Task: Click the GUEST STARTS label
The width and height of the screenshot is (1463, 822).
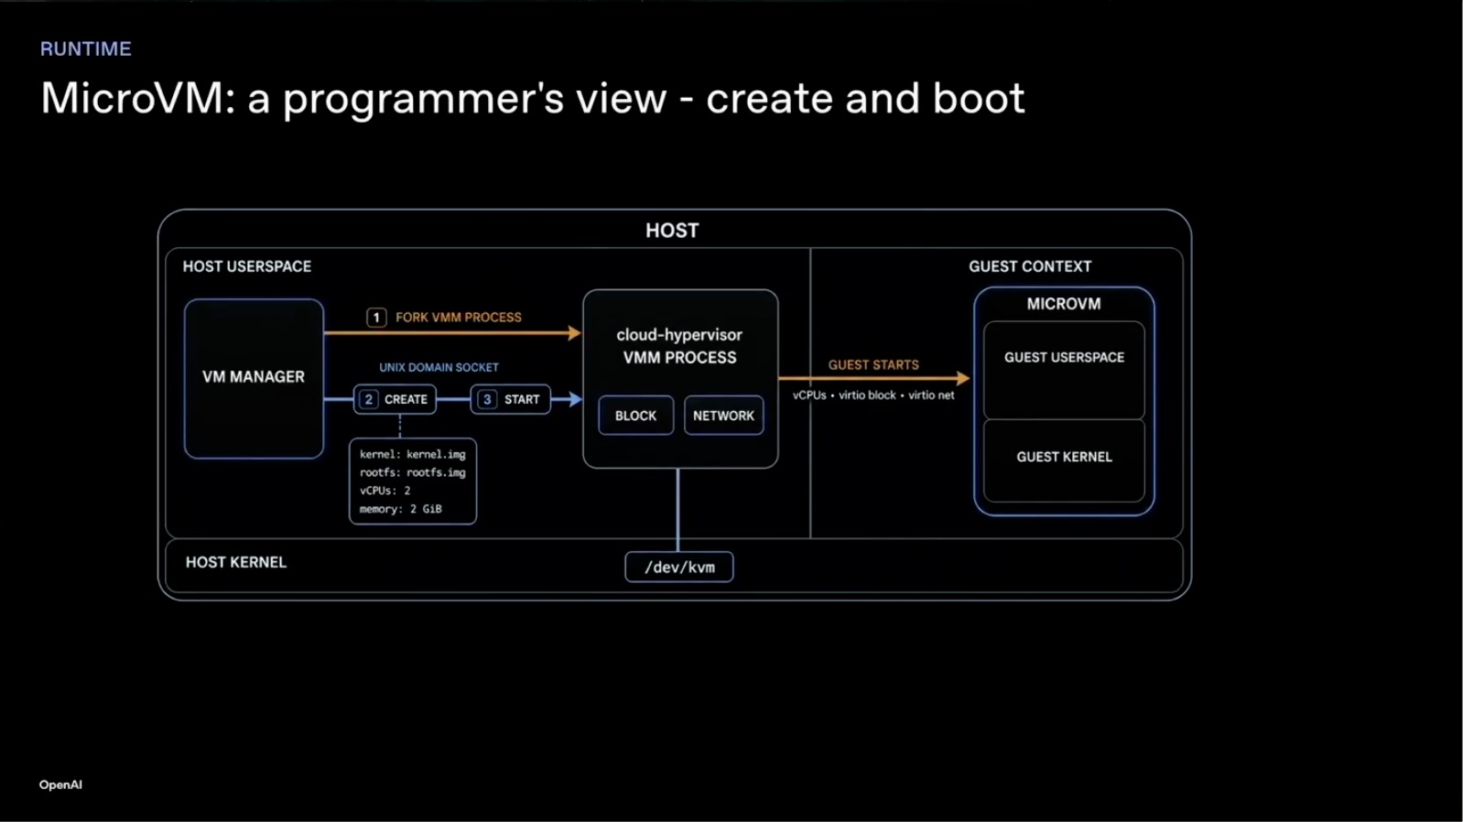Action: (873, 364)
